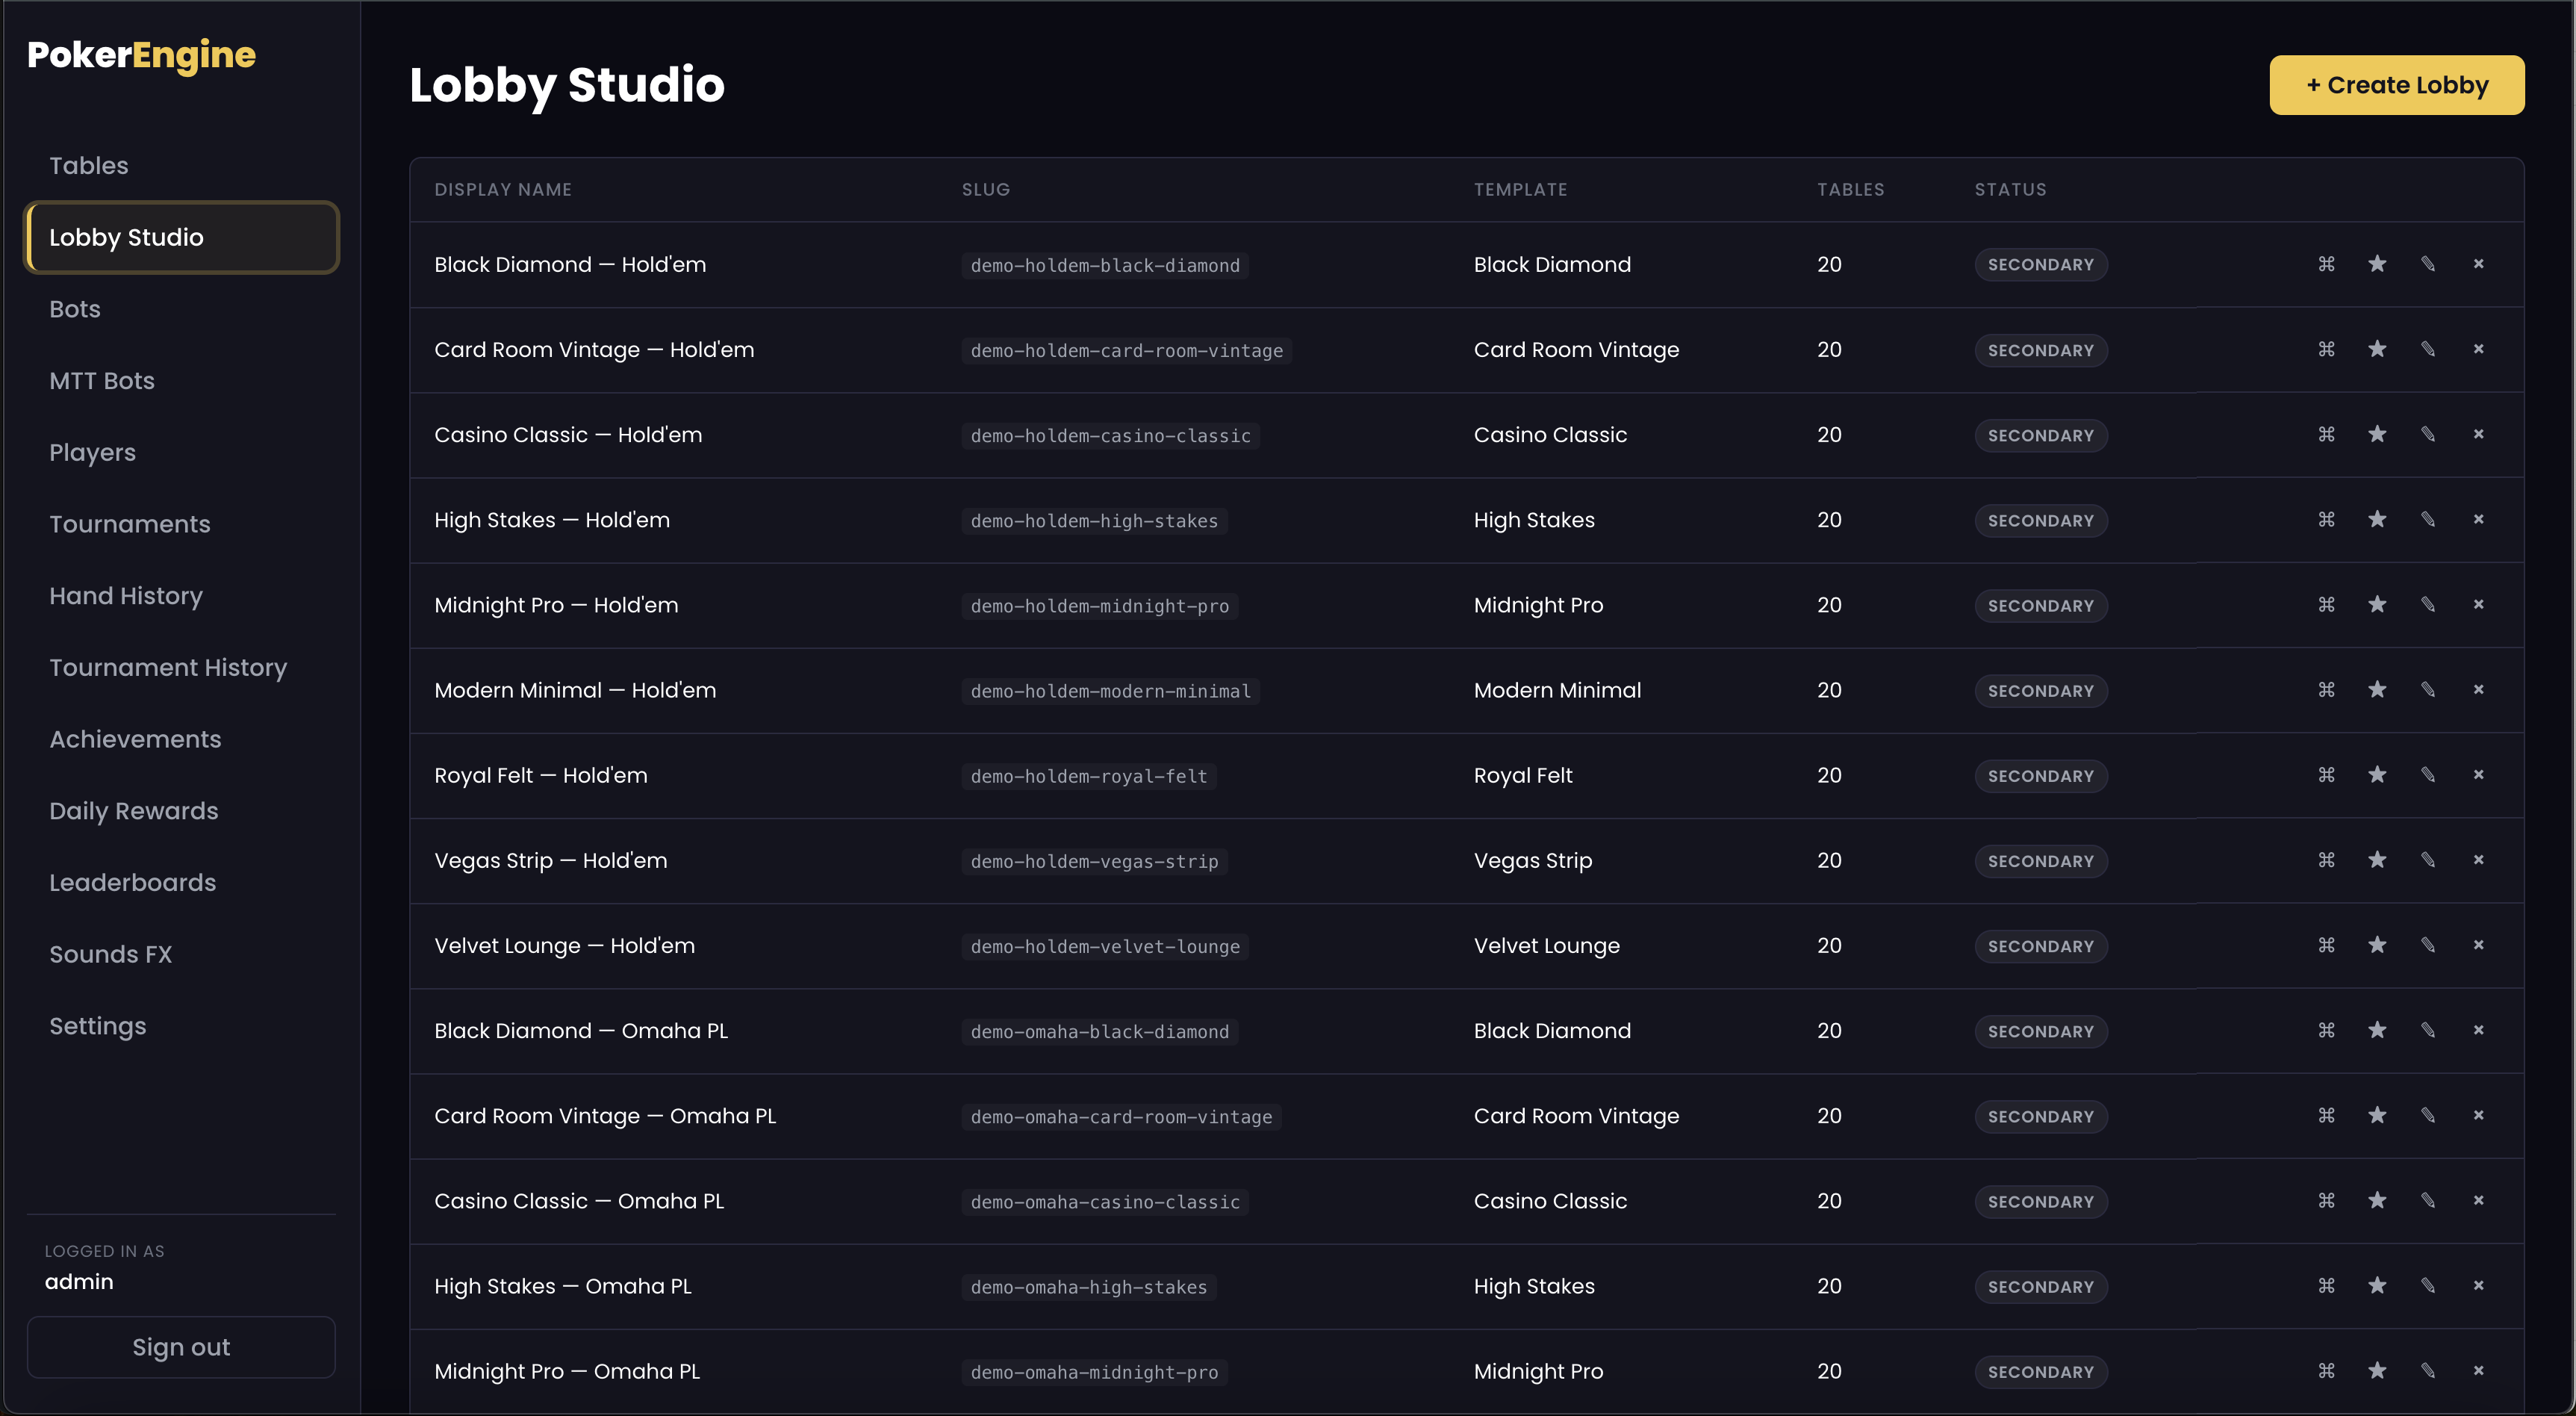This screenshot has width=2576, height=1416.
Task: Click the Display Name column header
Action: coord(503,189)
